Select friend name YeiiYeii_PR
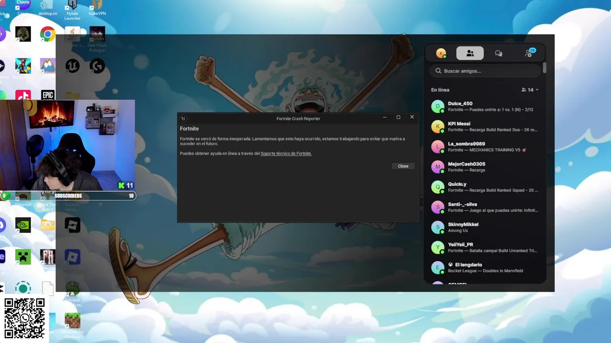 461,244
